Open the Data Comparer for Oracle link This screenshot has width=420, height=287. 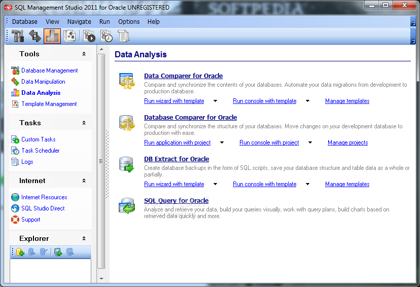[x=184, y=76]
